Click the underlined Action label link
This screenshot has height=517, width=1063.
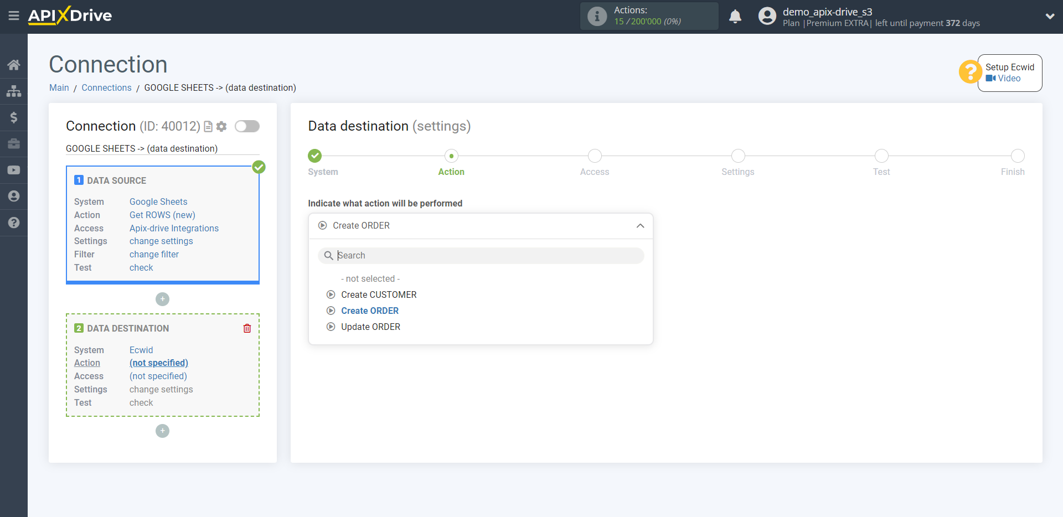[87, 363]
